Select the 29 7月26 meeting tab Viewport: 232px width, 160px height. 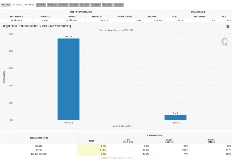pyautogui.click(x=85, y=5)
